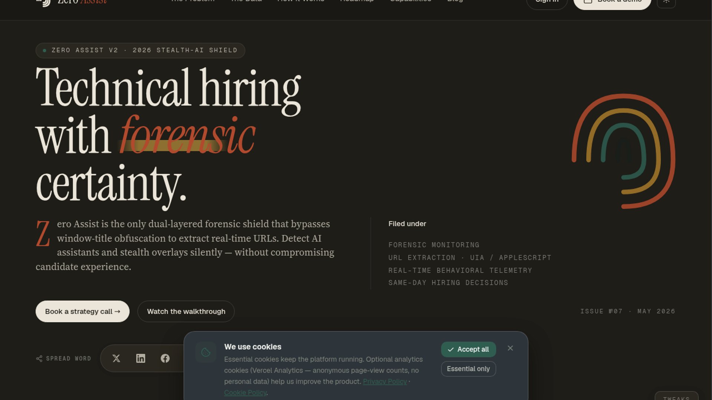Image resolution: width=712 pixels, height=400 pixels.
Task: Choose Essential only cookies
Action: [x=468, y=369]
